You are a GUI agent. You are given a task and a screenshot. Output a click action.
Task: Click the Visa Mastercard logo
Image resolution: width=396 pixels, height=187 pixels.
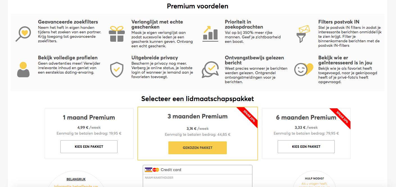coord(152,170)
